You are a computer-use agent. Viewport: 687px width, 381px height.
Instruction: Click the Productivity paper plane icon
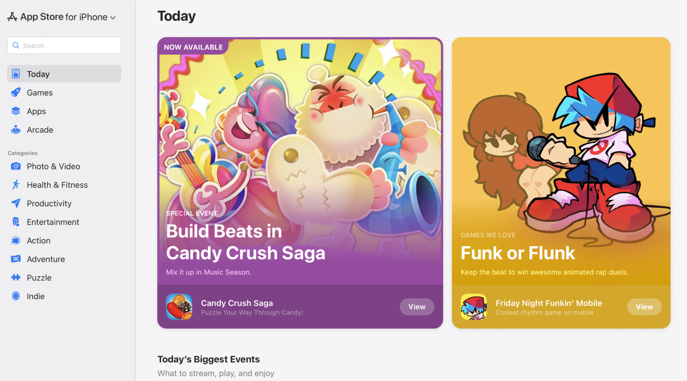pos(16,203)
